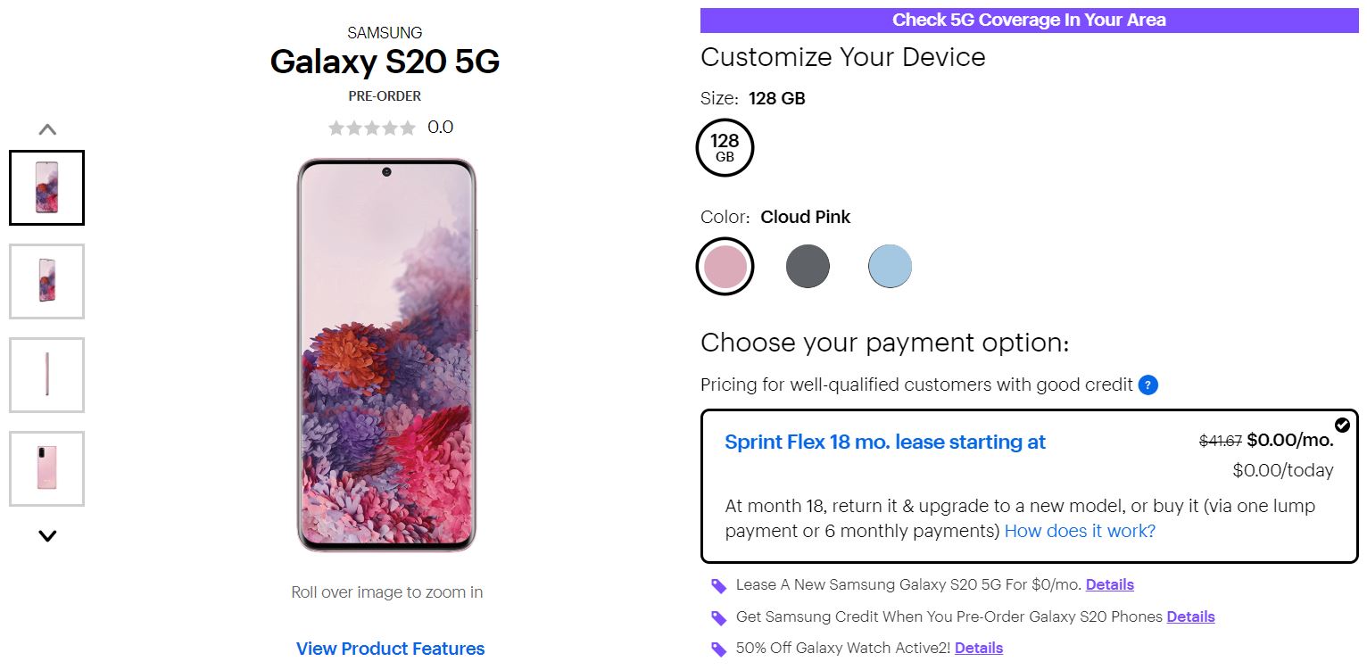The width and height of the screenshot is (1367, 670).
Task: Open Details for the Galaxy Watch Active2 offer
Action: pos(978,648)
